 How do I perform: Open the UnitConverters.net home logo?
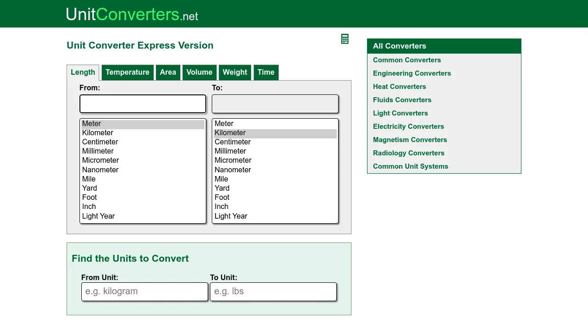point(132,15)
